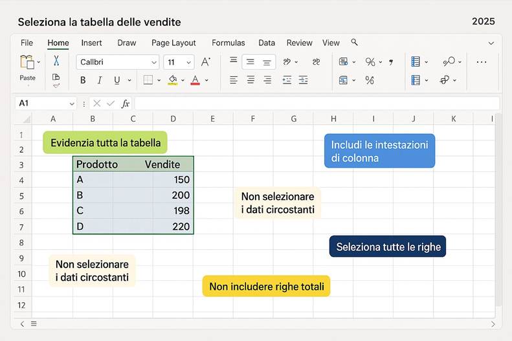Click the sheet scroll left arrow
Image resolution: width=512 pixels, height=341 pixels.
coord(22,324)
